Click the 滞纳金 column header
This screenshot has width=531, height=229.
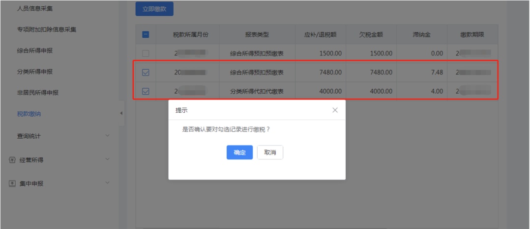point(422,34)
